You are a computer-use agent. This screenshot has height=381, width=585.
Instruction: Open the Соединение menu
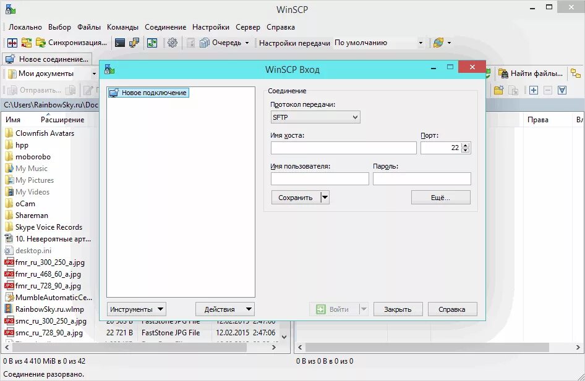(x=165, y=27)
